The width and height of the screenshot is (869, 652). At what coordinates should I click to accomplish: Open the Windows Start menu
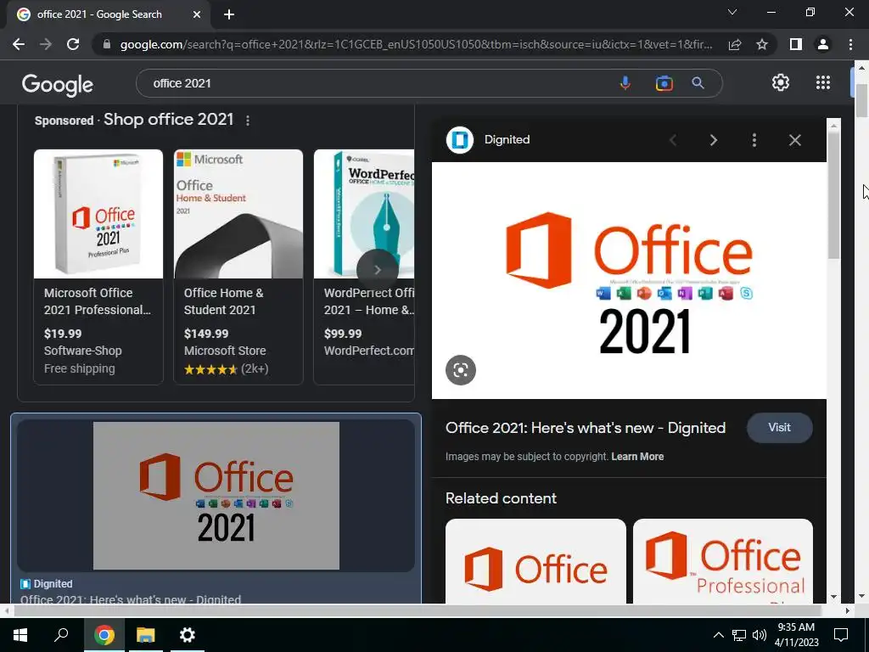(x=20, y=635)
